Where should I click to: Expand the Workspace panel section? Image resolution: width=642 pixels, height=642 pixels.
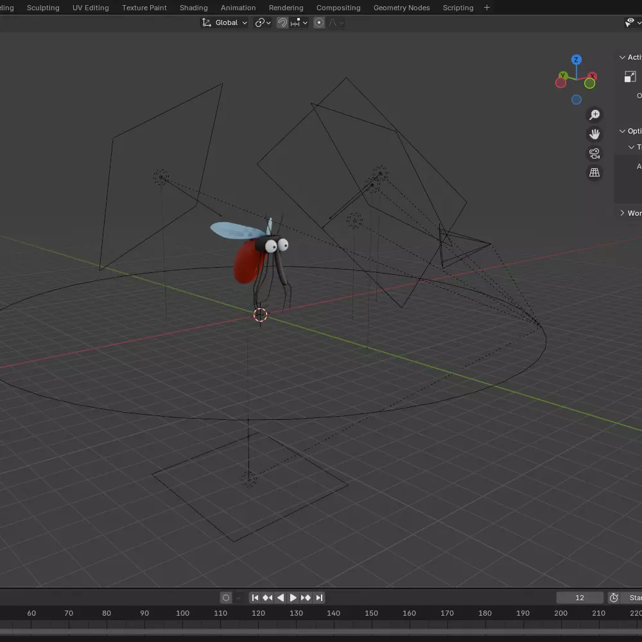(x=622, y=213)
